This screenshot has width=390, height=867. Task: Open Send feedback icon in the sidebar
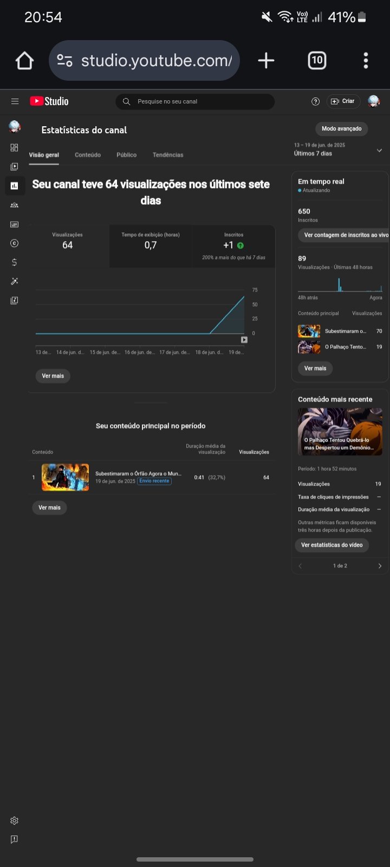[15, 839]
